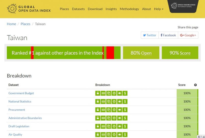Click the eye icon in Procurement row
Viewport: 205px width, 138px height.
pos(119,110)
